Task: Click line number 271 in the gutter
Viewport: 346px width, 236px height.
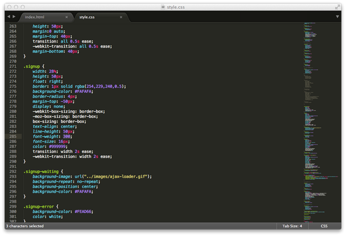Action: (x=13, y=66)
